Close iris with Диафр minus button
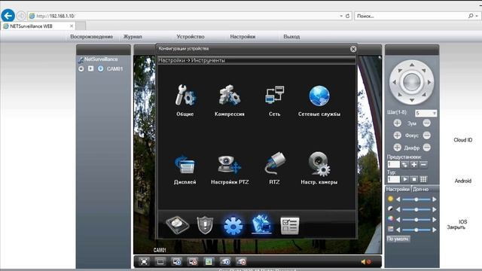482x271 pixels. click(427, 148)
